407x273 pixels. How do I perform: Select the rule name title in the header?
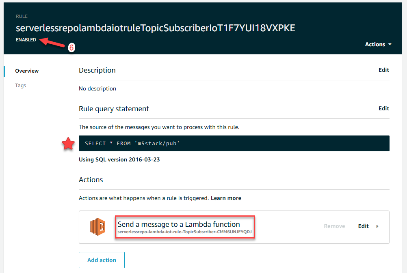click(x=155, y=28)
